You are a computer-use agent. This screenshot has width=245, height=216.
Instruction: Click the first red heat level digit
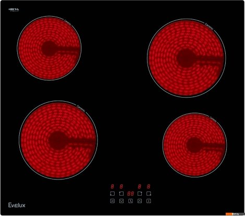tap(113, 186)
